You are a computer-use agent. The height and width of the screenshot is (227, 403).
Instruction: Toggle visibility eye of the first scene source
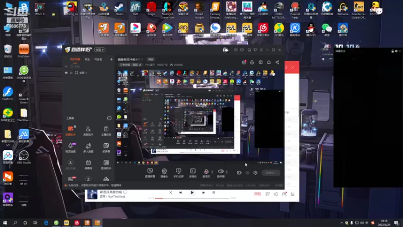66,67
